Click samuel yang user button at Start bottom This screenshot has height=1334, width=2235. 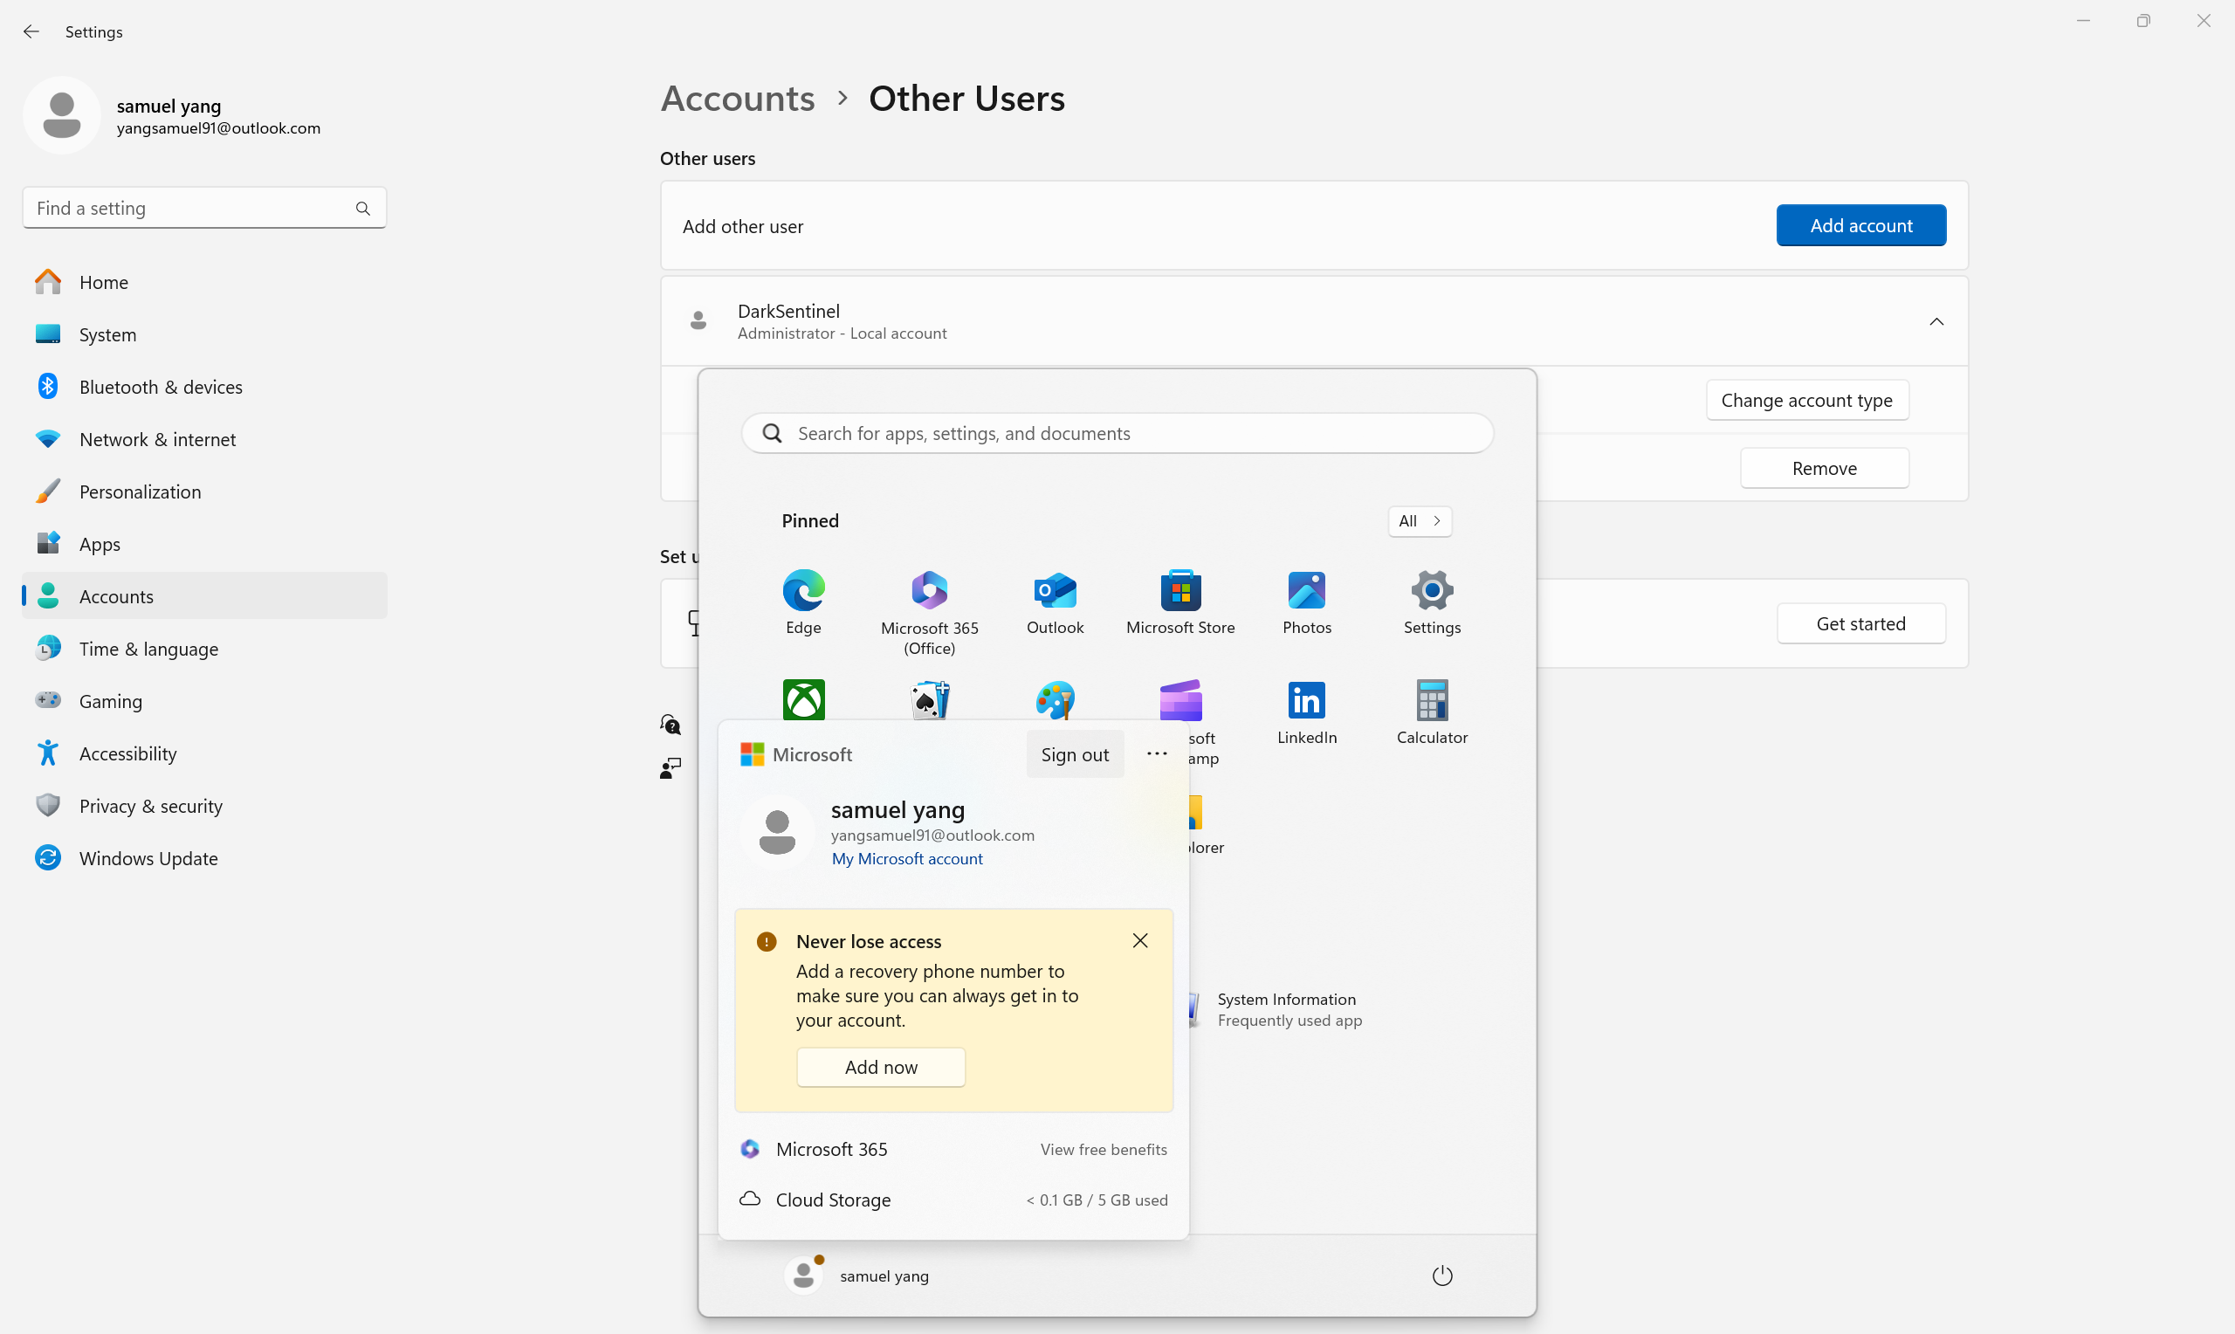tap(857, 1275)
